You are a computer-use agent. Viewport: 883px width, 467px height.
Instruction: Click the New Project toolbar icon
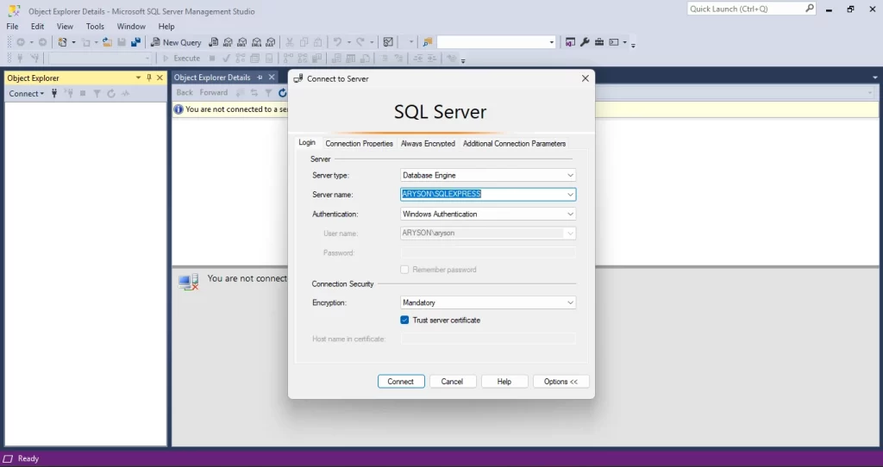pos(62,42)
